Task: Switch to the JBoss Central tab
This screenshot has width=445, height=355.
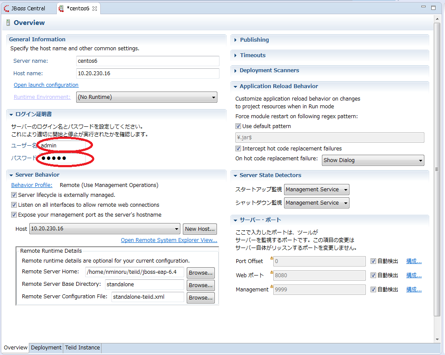Action: [x=25, y=9]
